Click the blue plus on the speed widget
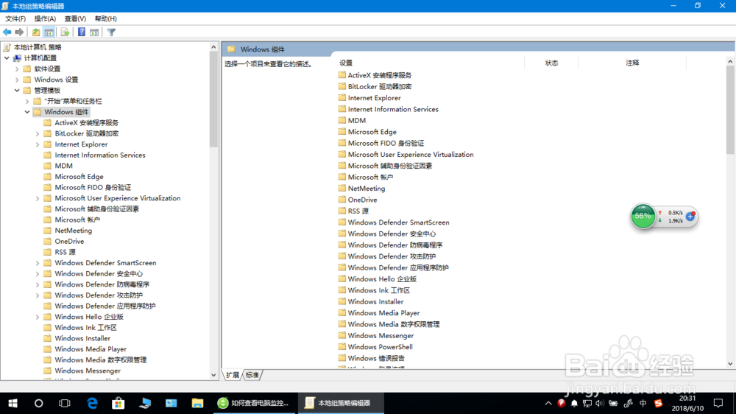Screen dimensions: 736x414 point(690,216)
